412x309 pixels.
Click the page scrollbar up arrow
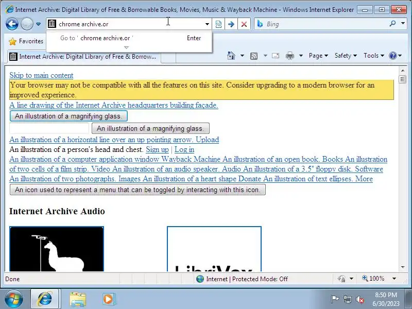403,71
